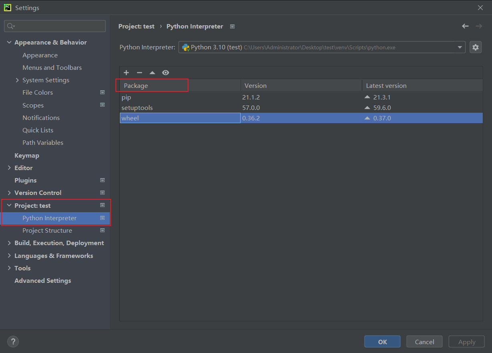The image size is (492, 353).
Task: Click Project: test breadcrumb
Action: tap(136, 26)
